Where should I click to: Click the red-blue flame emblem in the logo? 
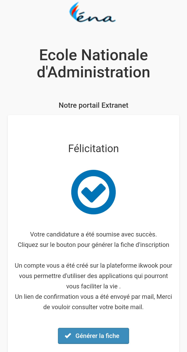point(74,10)
